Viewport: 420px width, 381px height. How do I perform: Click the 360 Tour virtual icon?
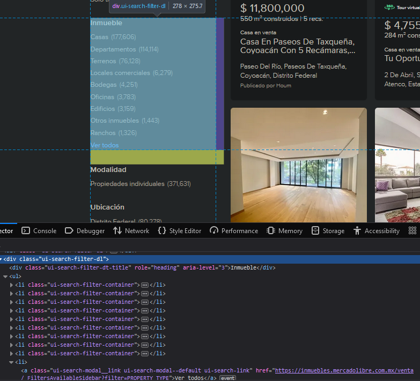[389, 7]
